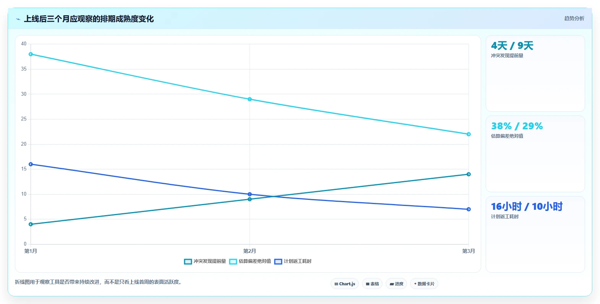Click the 第2月 axis label
Image resolution: width=600 pixels, height=304 pixels.
pyautogui.click(x=250, y=251)
